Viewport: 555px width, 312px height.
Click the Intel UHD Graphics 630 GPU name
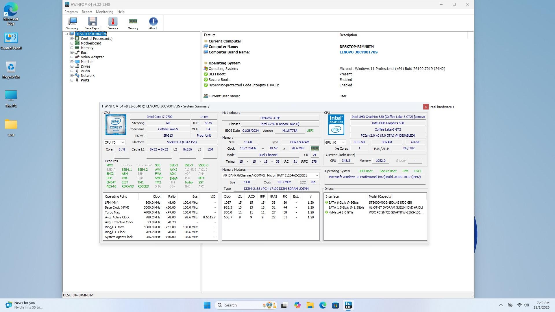[388, 123]
